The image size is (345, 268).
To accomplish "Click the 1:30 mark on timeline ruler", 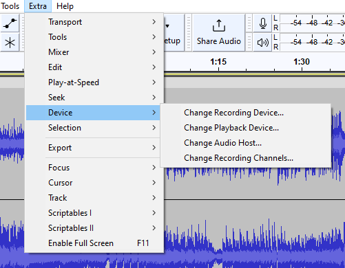I will tap(302, 62).
